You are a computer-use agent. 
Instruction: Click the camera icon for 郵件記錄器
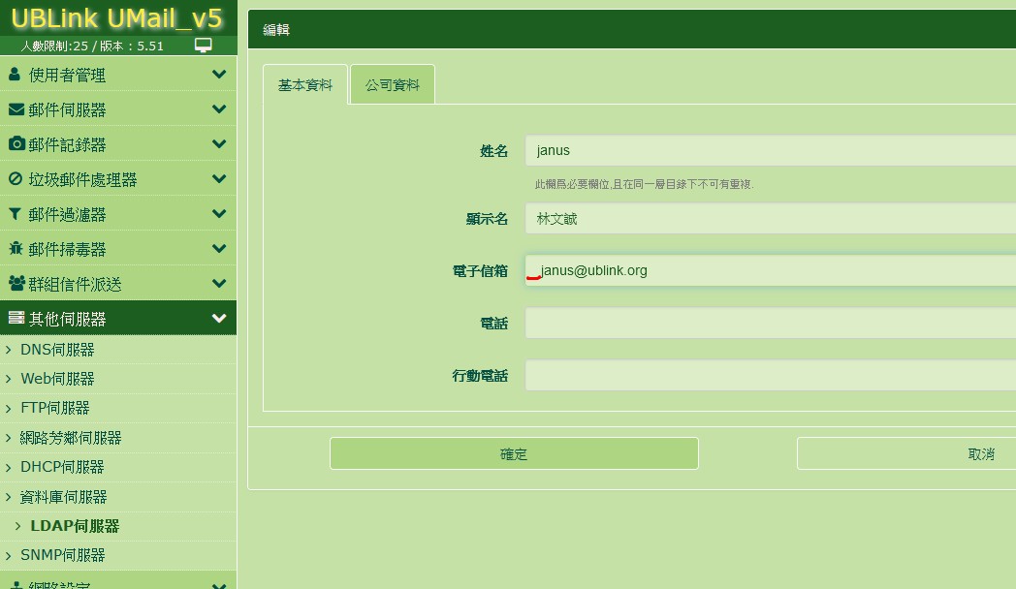16,144
